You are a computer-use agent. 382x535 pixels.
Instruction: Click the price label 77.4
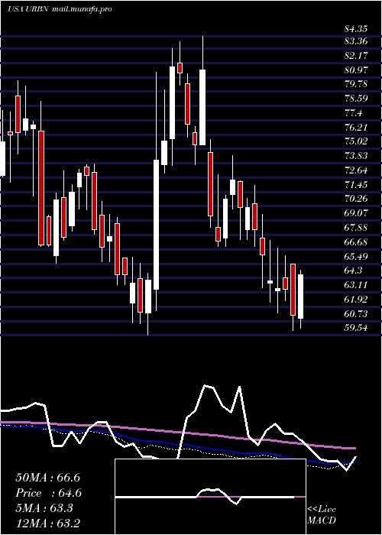coord(353,113)
